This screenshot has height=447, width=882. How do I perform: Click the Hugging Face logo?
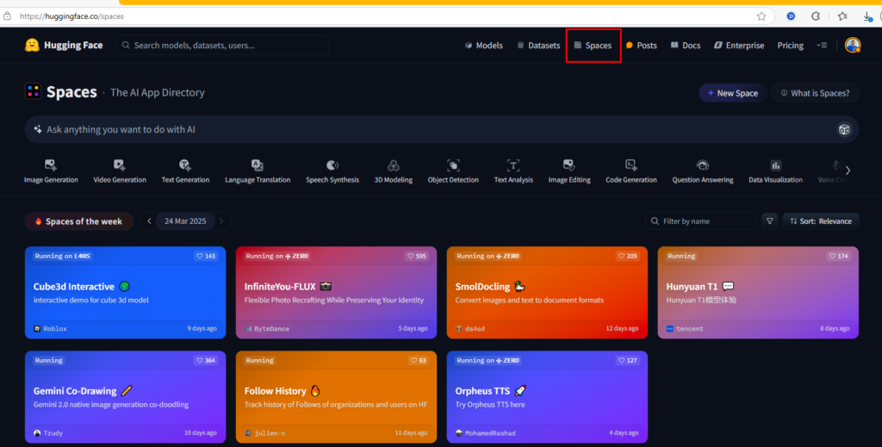(x=32, y=45)
